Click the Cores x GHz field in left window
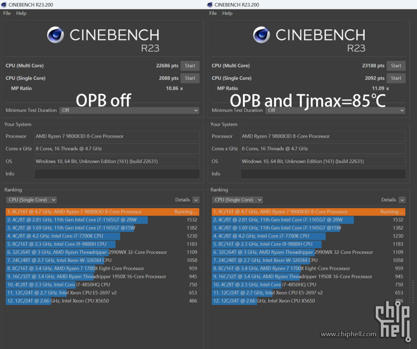Image resolution: width=417 pixels, height=349 pixels. [x=117, y=149]
